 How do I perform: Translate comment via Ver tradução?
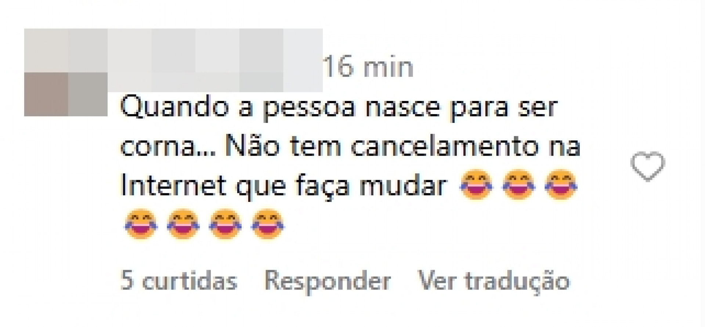click(x=494, y=281)
